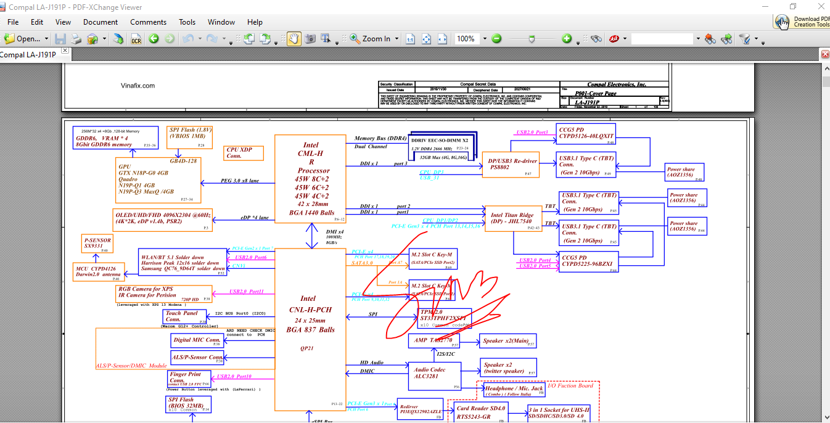Click the search filter funnel icon
Image resolution: width=830 pixels, height=423 pixels.
745,39
